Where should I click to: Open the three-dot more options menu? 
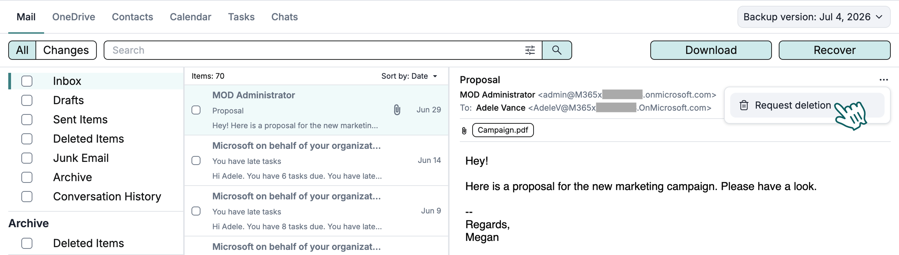point(883,80)
